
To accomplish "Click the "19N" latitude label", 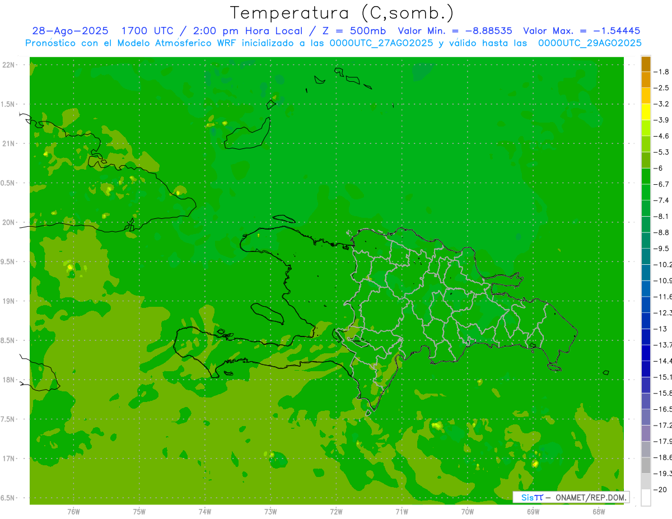I will (x=10, y=301).
